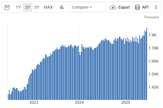The height and width of the screenshot is (108, 163).
Task: Click the first bar at the chart's left edge
Action: 8,97
